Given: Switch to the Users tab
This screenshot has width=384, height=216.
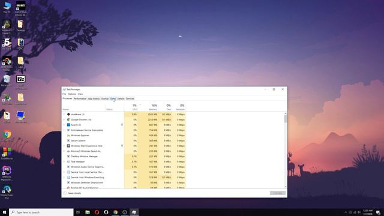Looking at the screenshot, I should [113, 98].
